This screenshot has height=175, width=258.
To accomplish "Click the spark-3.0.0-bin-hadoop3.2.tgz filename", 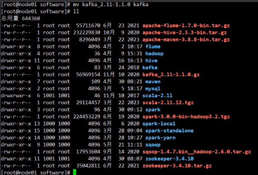I will point(186,117).
